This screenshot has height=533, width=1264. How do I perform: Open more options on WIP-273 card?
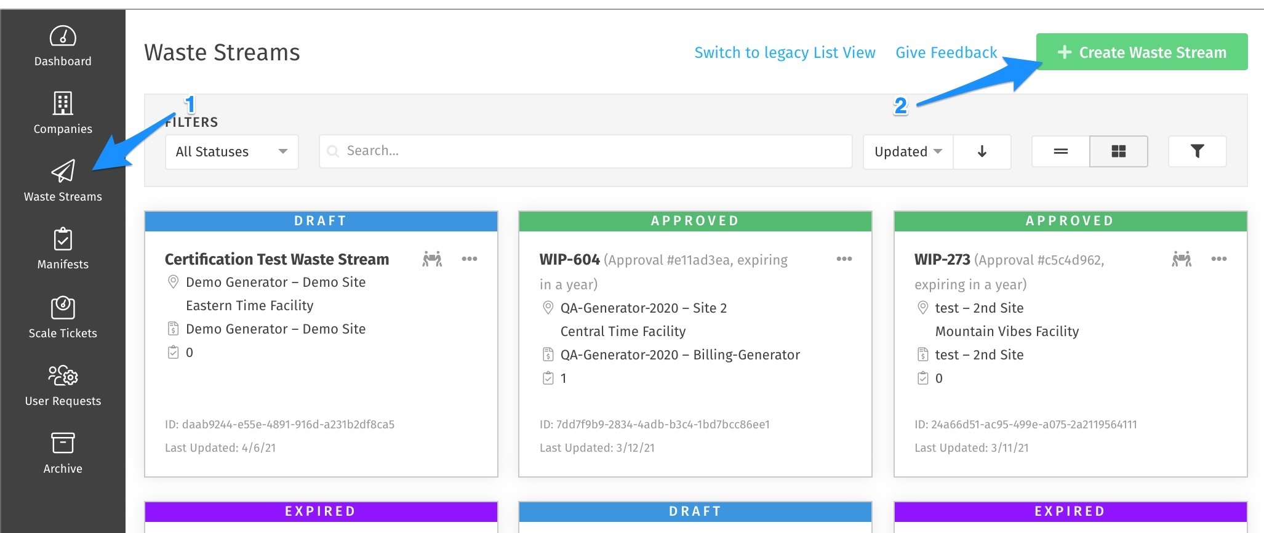click(1219, 258)
